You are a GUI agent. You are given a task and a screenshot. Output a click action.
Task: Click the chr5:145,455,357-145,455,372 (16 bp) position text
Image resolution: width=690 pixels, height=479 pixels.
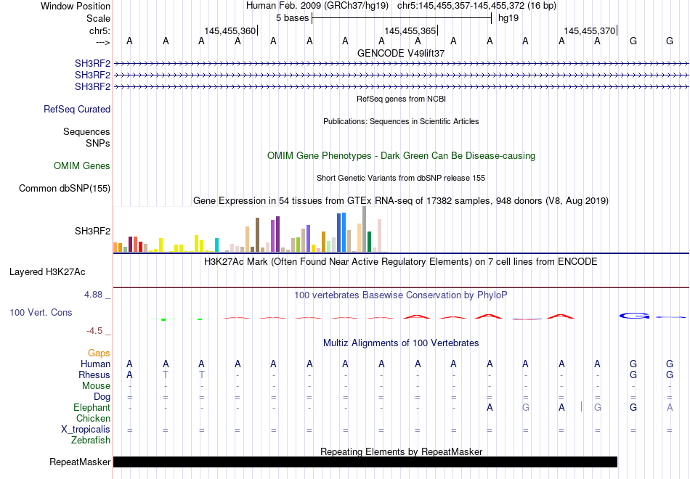coord(476,6)
